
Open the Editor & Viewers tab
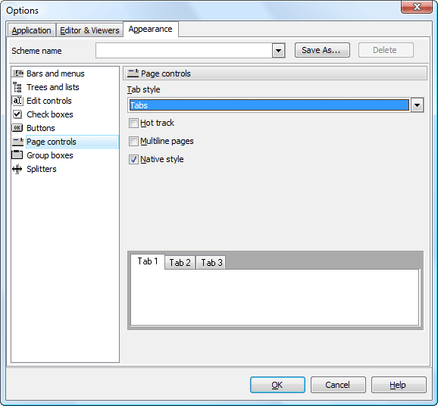89,30
